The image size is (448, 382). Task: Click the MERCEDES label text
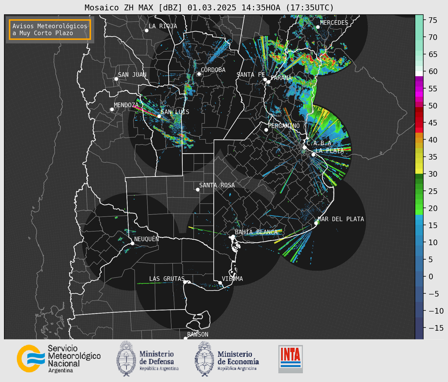pyautogui.click(x=334, y=23)
